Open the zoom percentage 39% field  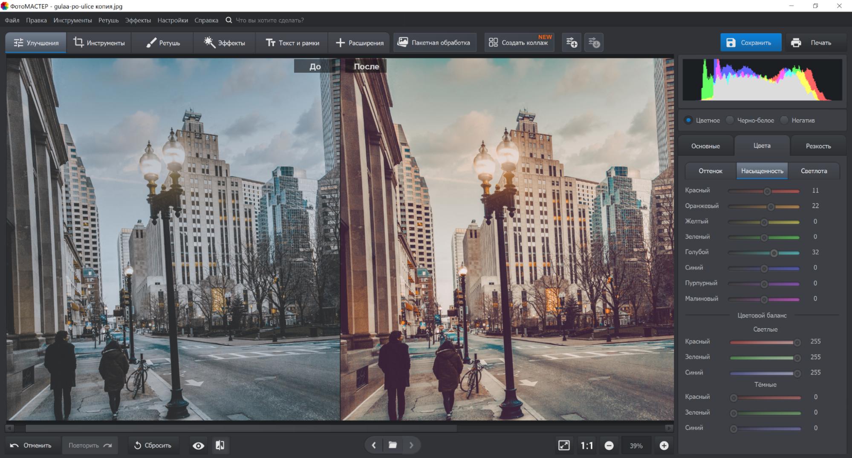tap(636, 446)
